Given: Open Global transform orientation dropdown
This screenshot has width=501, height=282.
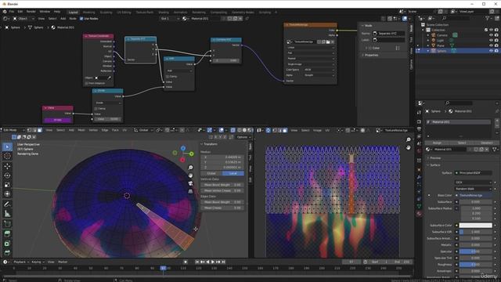Looking at the screenshot, I should coord(142,130).
